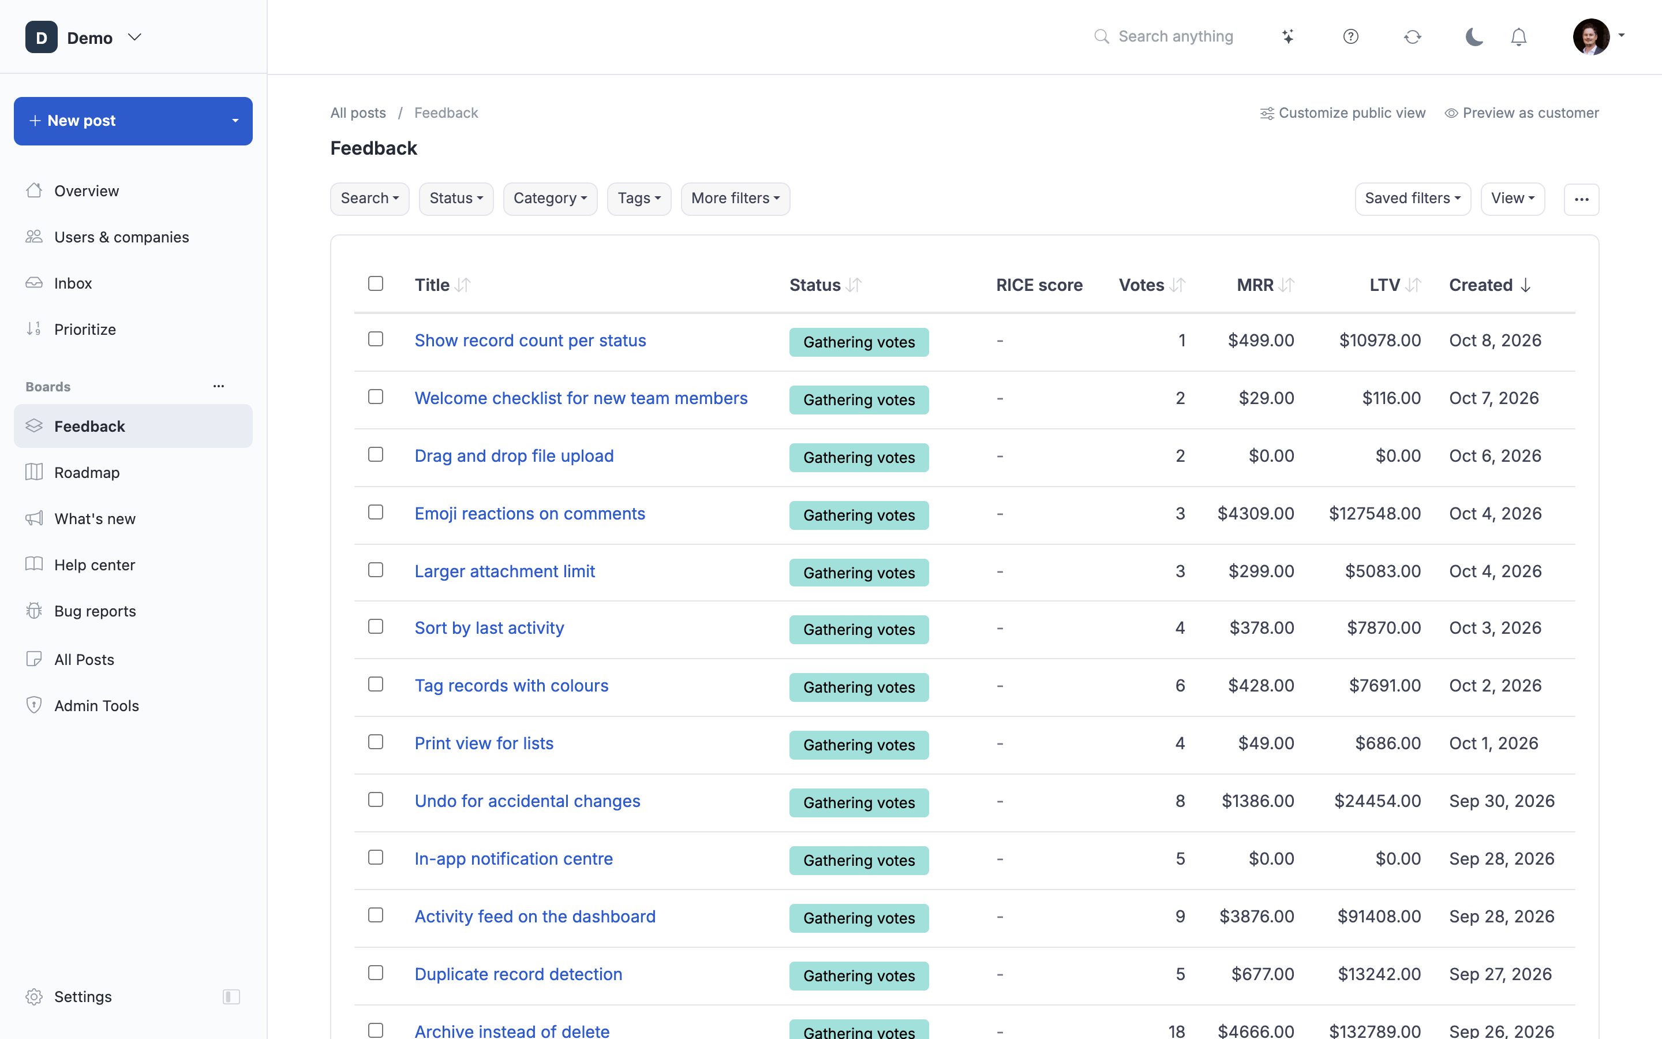Open the help question mark icon
1662x1039 pixels.
point(1350,36)
